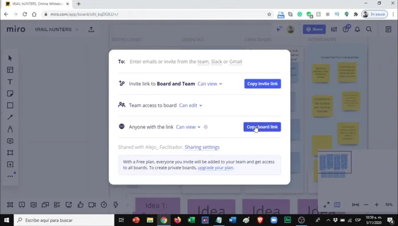Select the Frame tool in left toolbar
The image size is (398, 226).
click(10, 153)
